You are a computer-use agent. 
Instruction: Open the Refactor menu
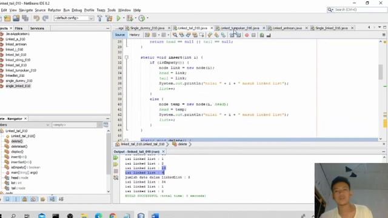(54, 10)
